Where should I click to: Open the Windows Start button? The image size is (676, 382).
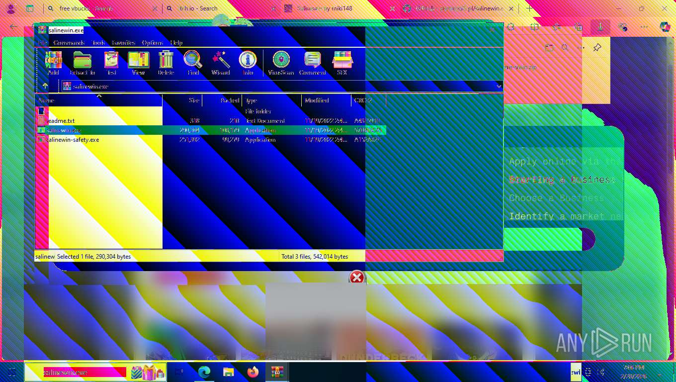(12, 372)
